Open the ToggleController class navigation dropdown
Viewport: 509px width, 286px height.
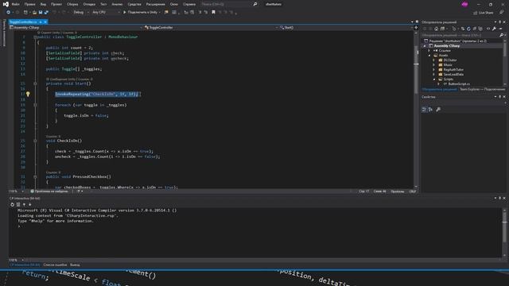pos(211,28)
